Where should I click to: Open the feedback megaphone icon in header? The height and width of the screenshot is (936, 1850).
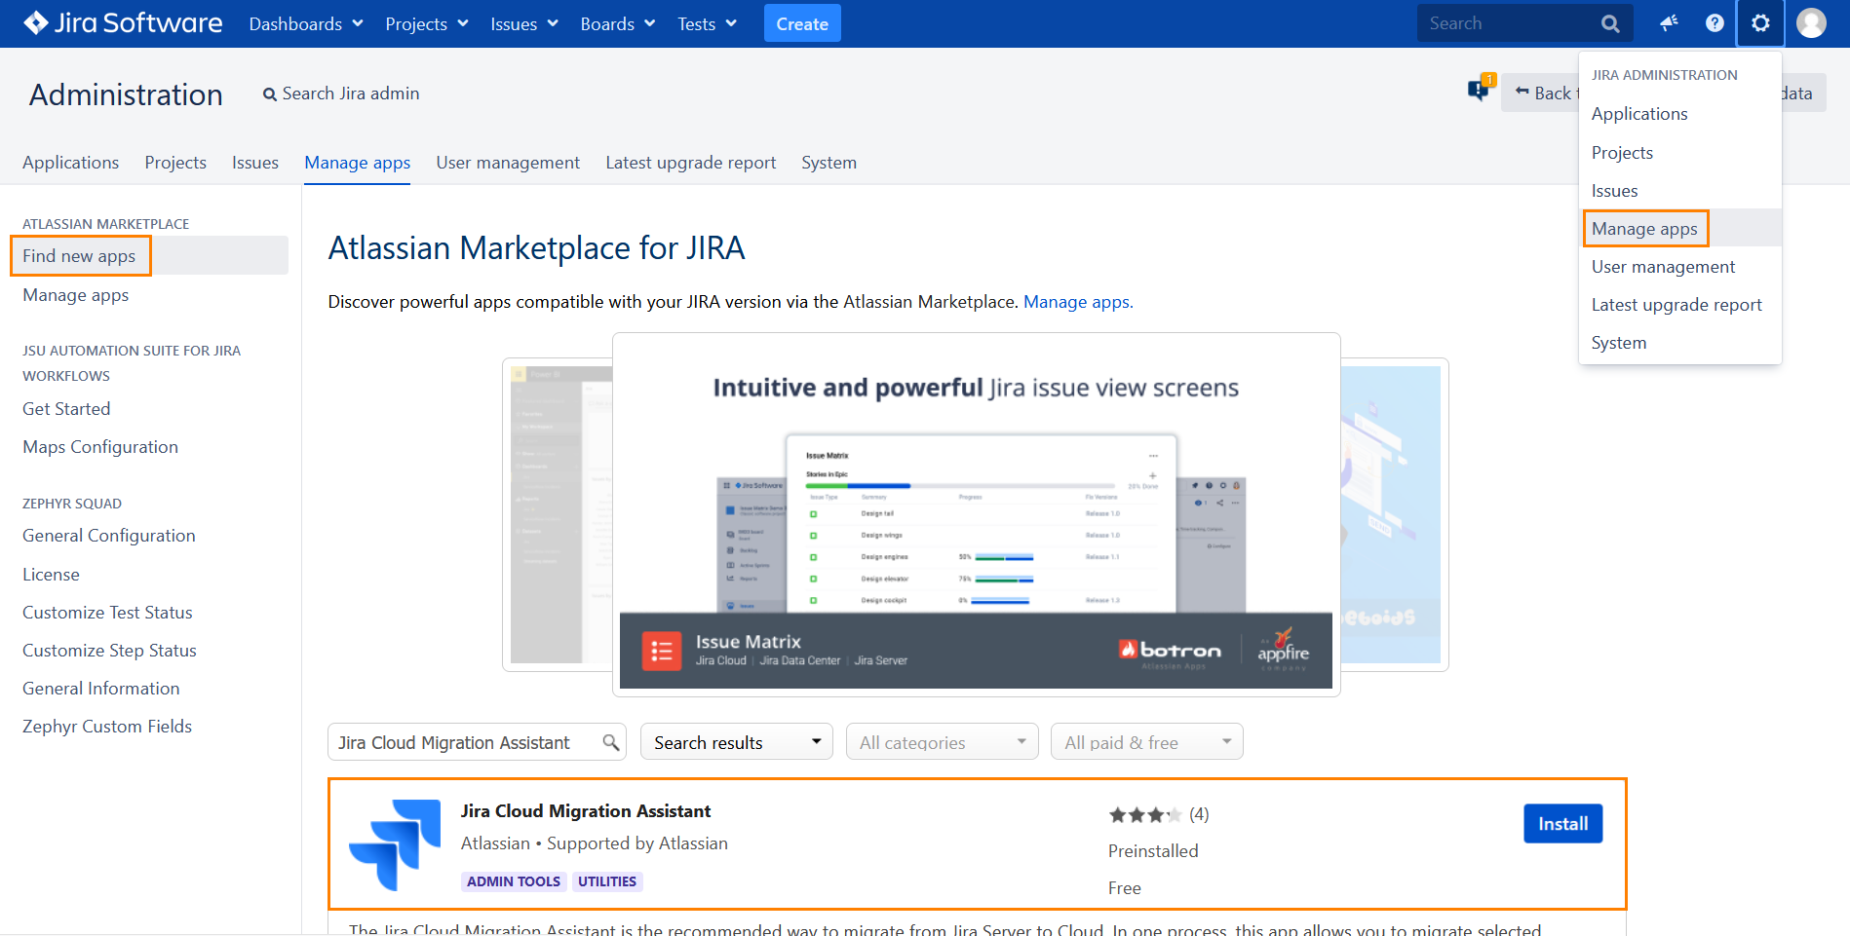1669,23
